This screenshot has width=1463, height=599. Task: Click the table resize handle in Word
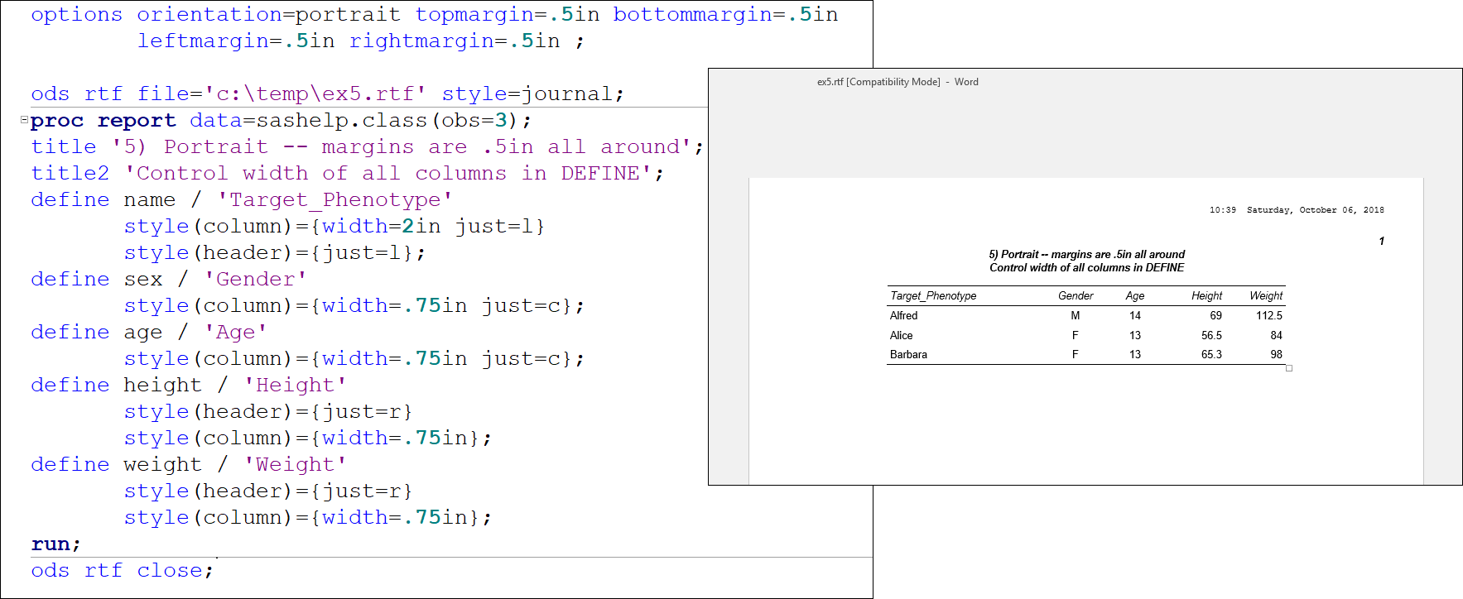(1289, 368)
